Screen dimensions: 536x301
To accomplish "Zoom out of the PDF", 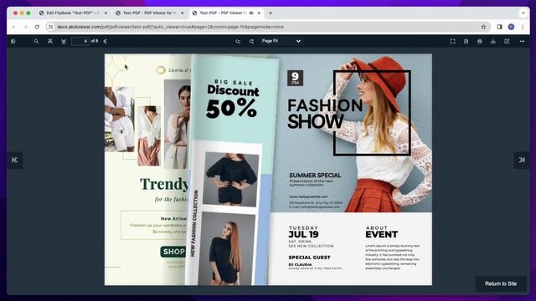I will 238,41.
